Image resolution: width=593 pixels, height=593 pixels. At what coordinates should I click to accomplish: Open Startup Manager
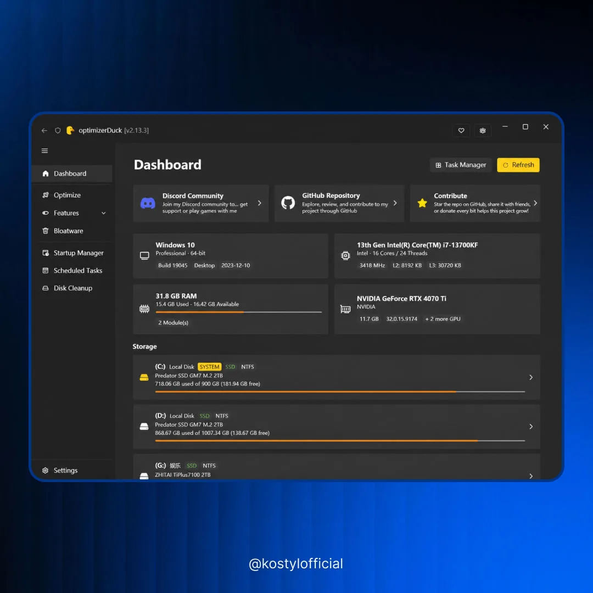click(x=72, y=253)
